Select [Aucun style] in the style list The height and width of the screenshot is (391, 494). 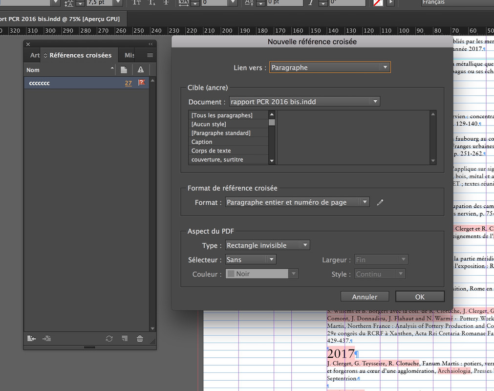pyautogui.click(x=228, y=124)
